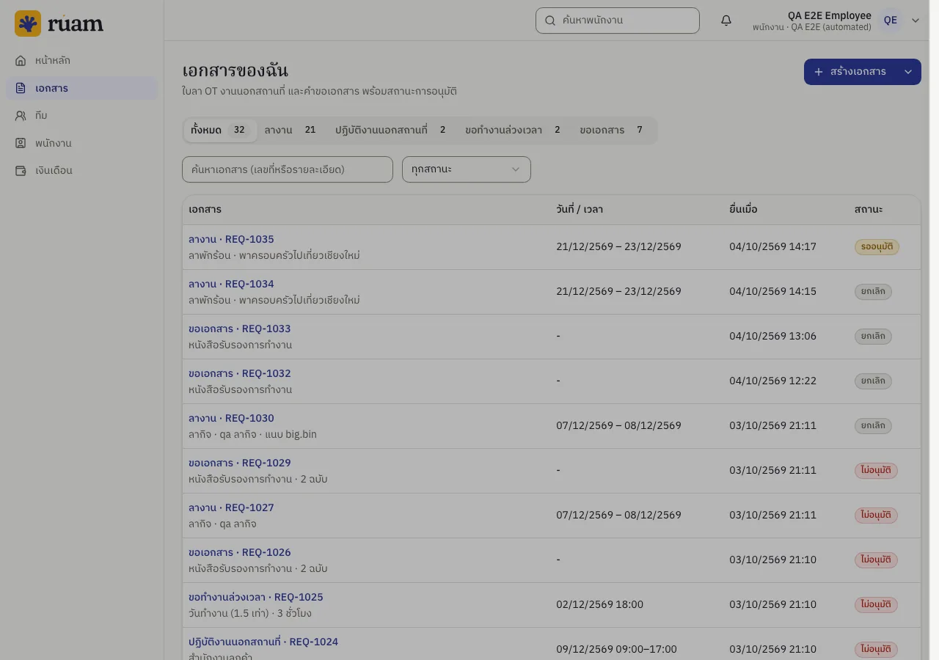Expand the สร้างเอกสาร button dropdown arrow
This screenshot has width=939, height=660.
pyautogui.click(x=908, y=72)
